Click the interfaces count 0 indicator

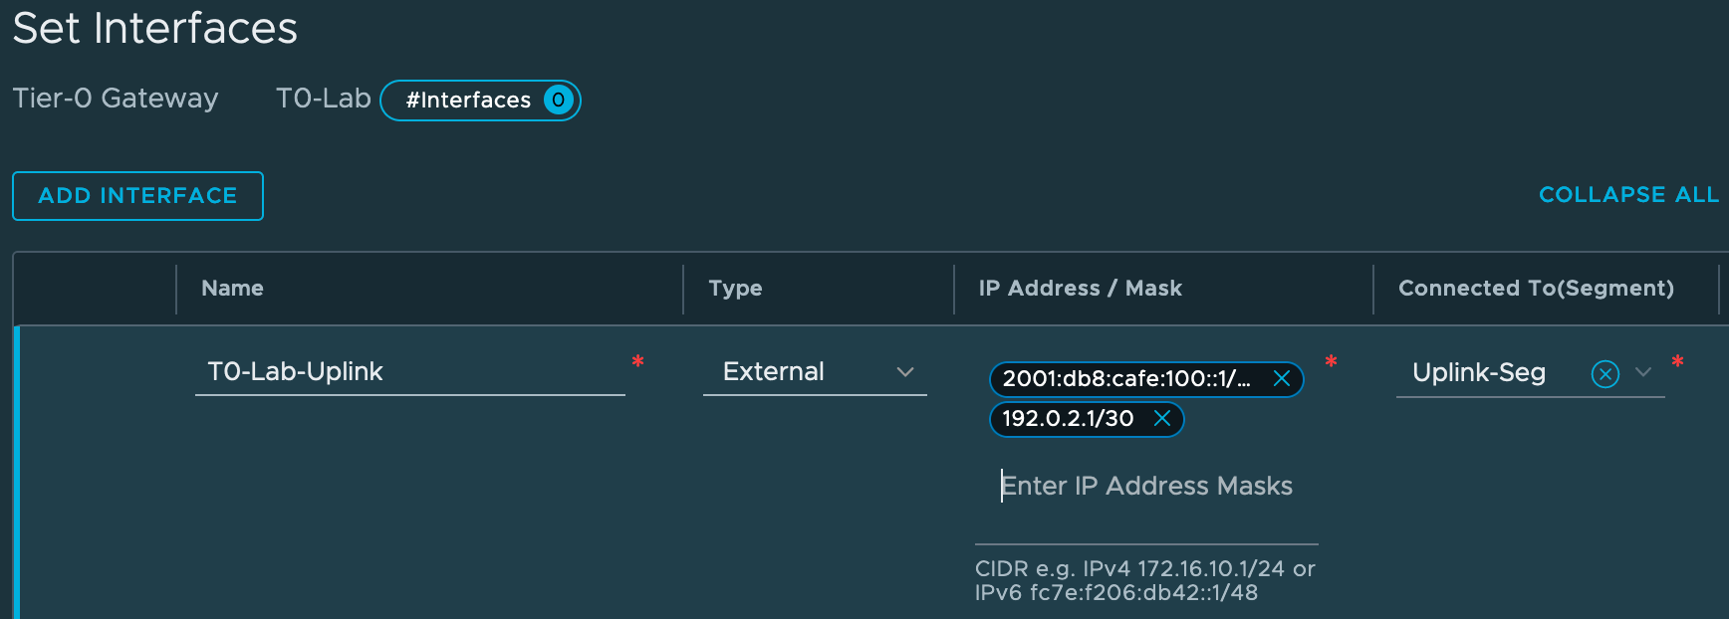[559, 100]
